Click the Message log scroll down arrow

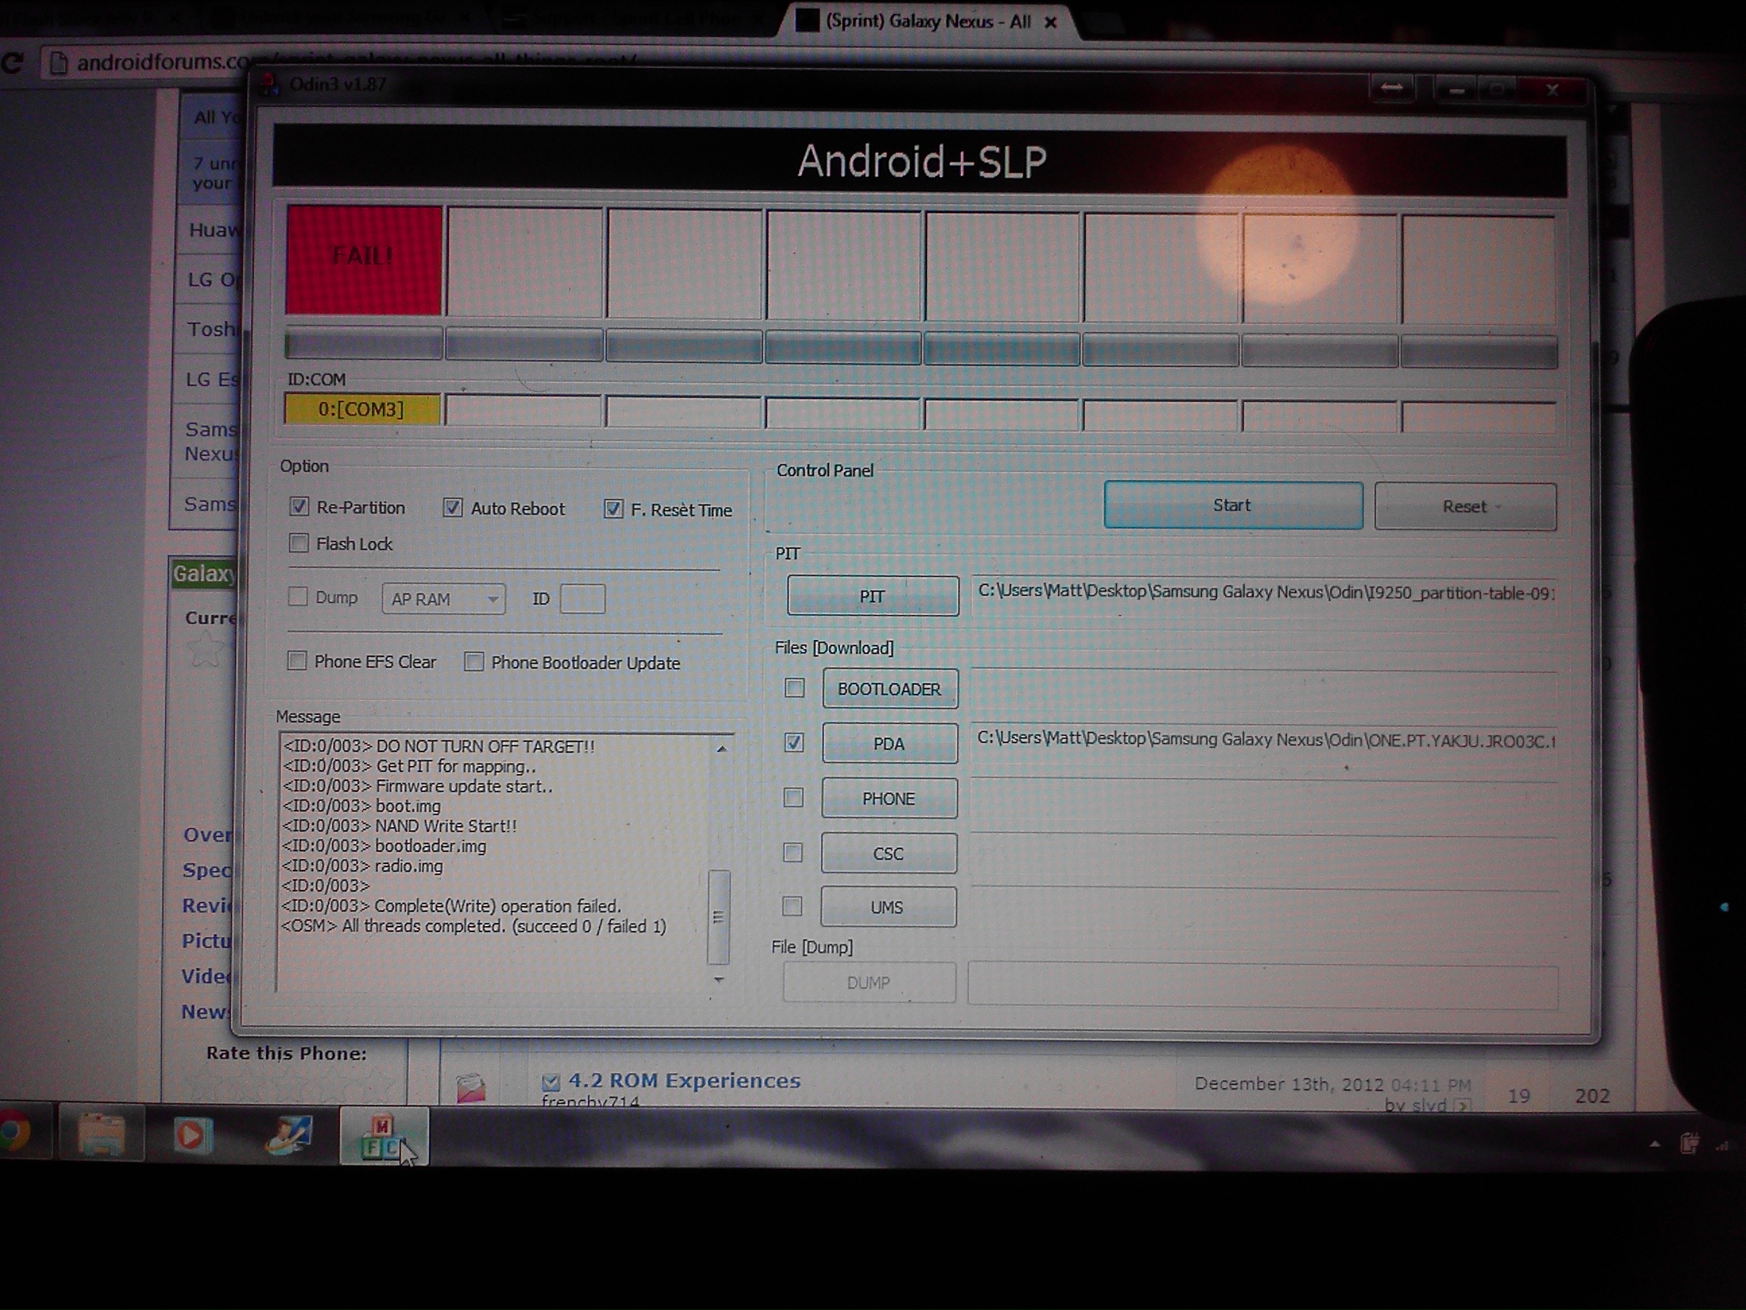coord(718,980)
